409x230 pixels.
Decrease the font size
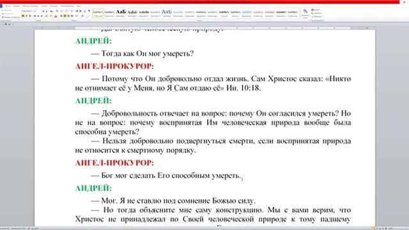pos(47,11)
